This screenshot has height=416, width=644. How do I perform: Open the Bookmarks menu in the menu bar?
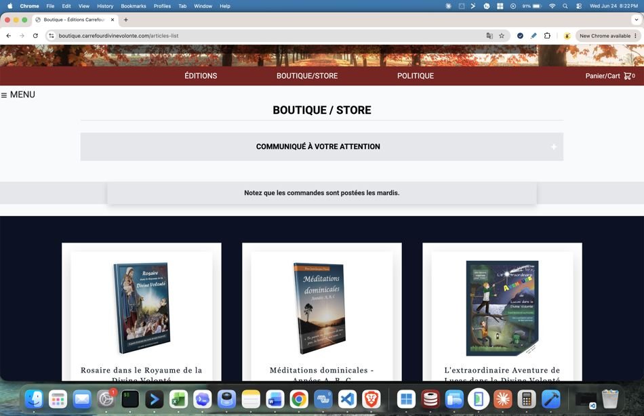tap(134, 6)
